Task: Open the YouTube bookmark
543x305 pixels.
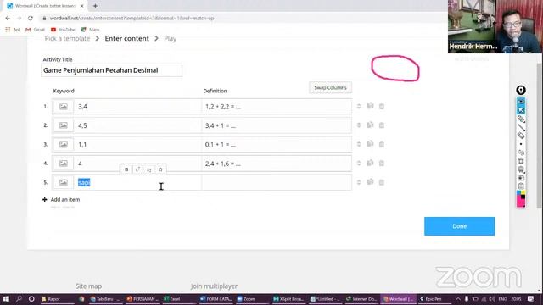Action: [63, 30]
